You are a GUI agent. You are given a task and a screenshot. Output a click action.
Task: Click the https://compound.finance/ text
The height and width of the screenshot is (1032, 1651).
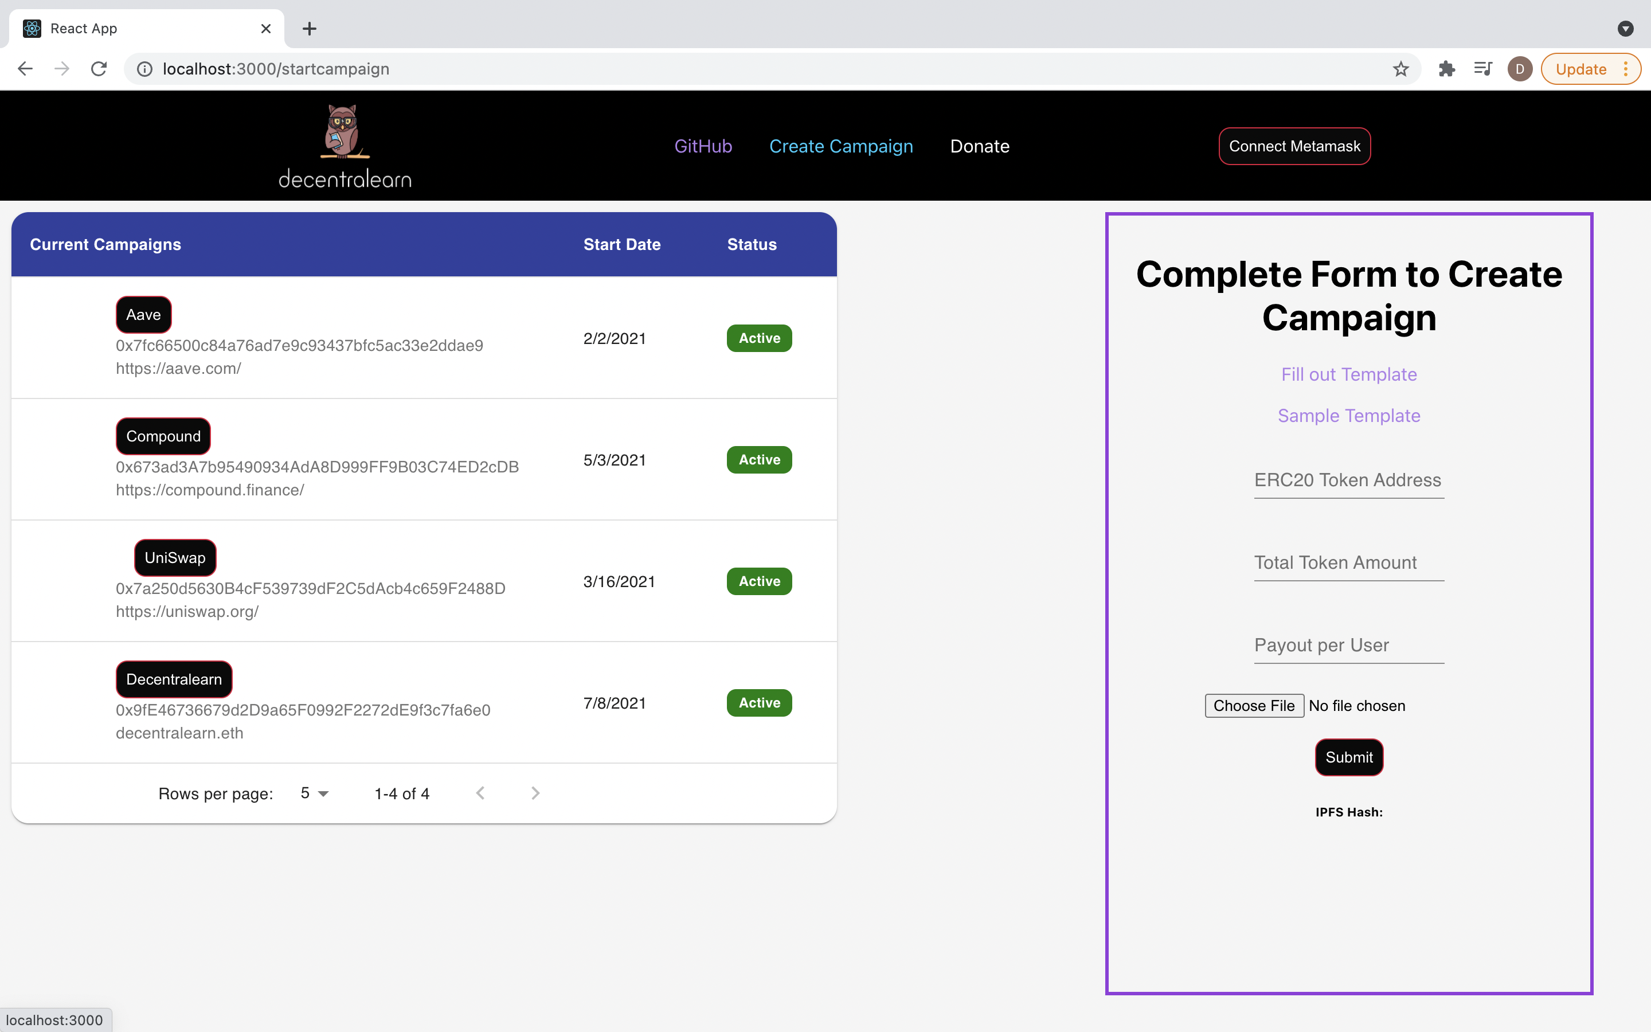210,490
